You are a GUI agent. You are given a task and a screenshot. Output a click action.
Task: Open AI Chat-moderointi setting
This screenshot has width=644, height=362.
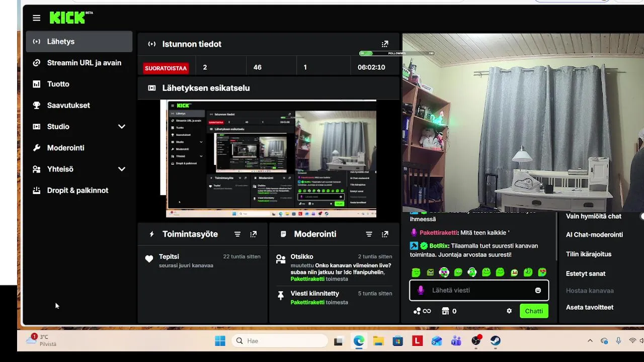point(594,235)
